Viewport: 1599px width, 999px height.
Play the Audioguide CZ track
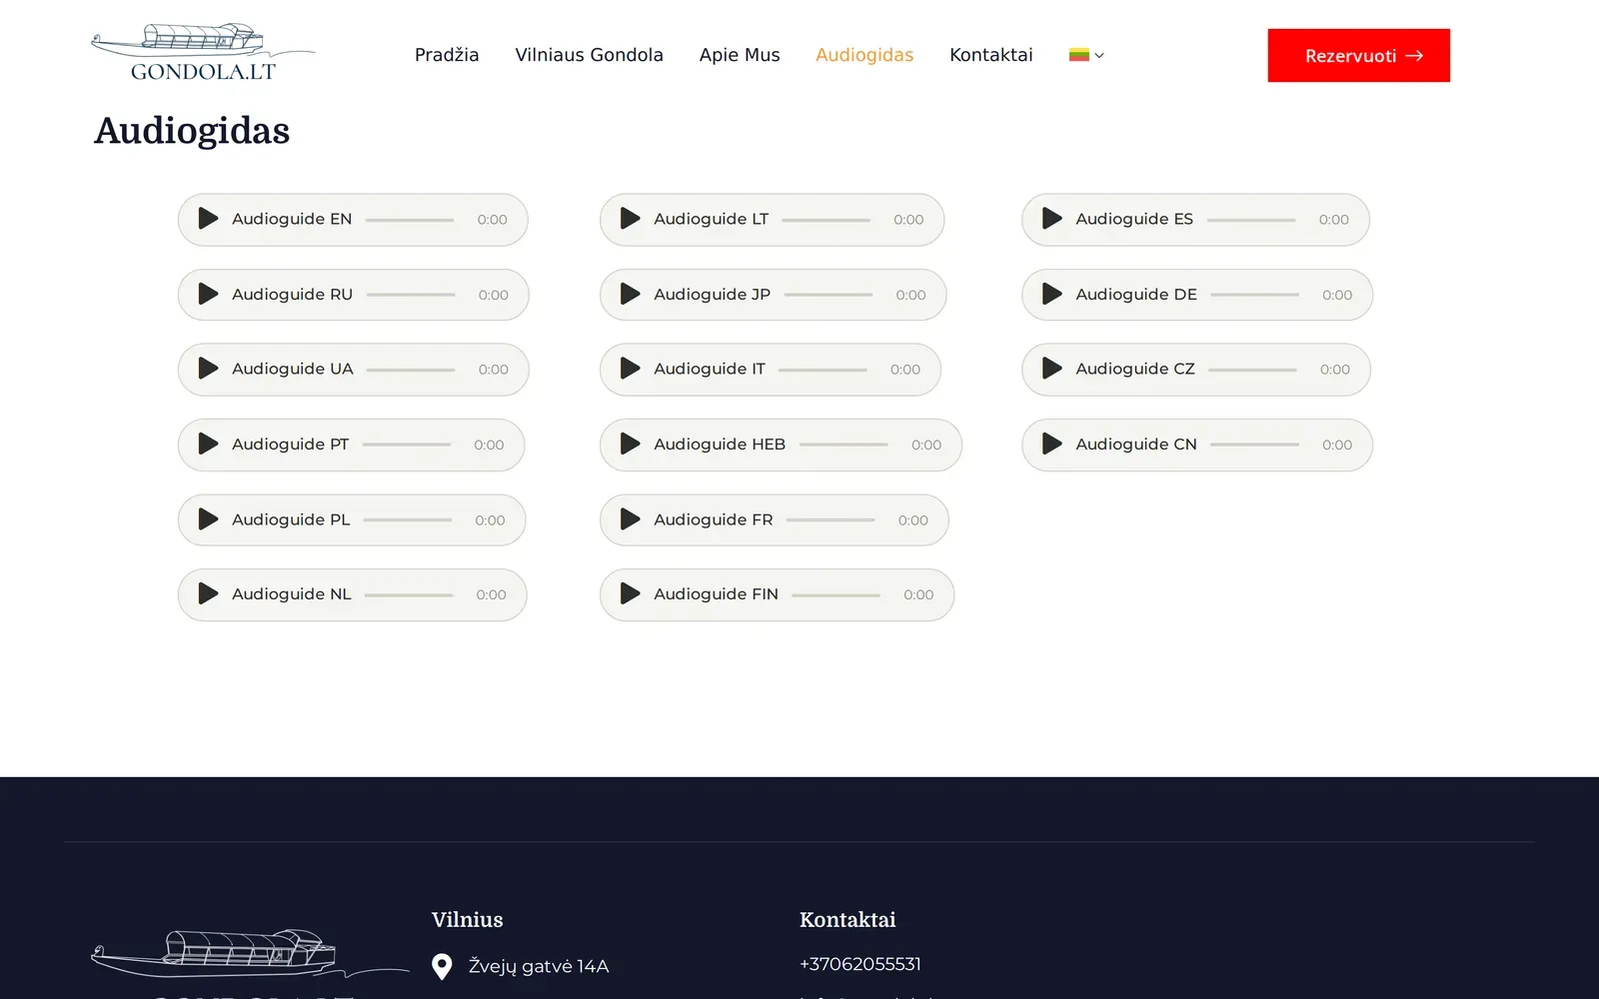(1051, 369)
